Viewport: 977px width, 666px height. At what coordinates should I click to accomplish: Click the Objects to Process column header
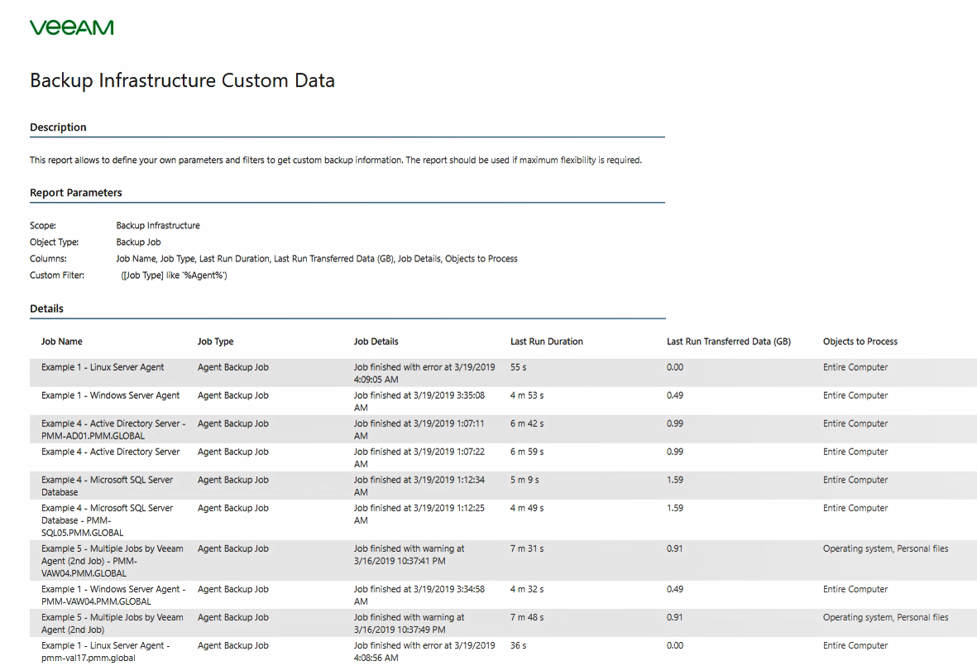coord(860,342)
